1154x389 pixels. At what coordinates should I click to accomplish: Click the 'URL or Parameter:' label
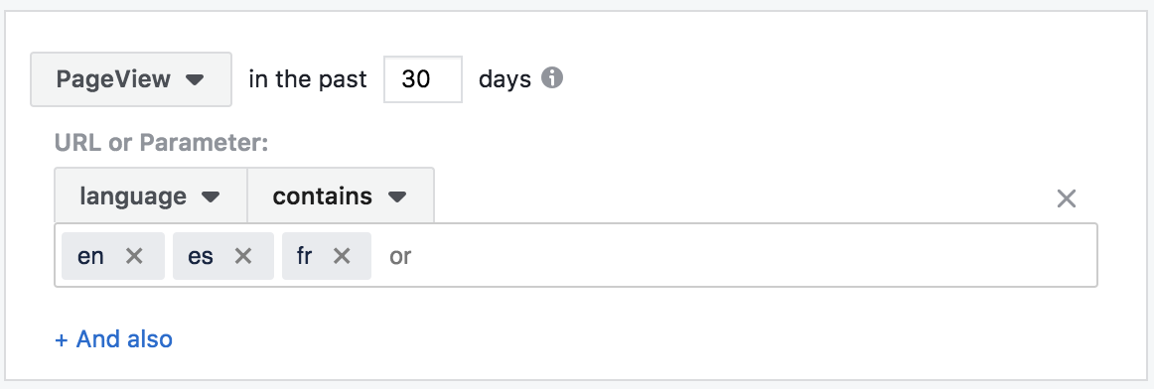(x=161, y=143)
